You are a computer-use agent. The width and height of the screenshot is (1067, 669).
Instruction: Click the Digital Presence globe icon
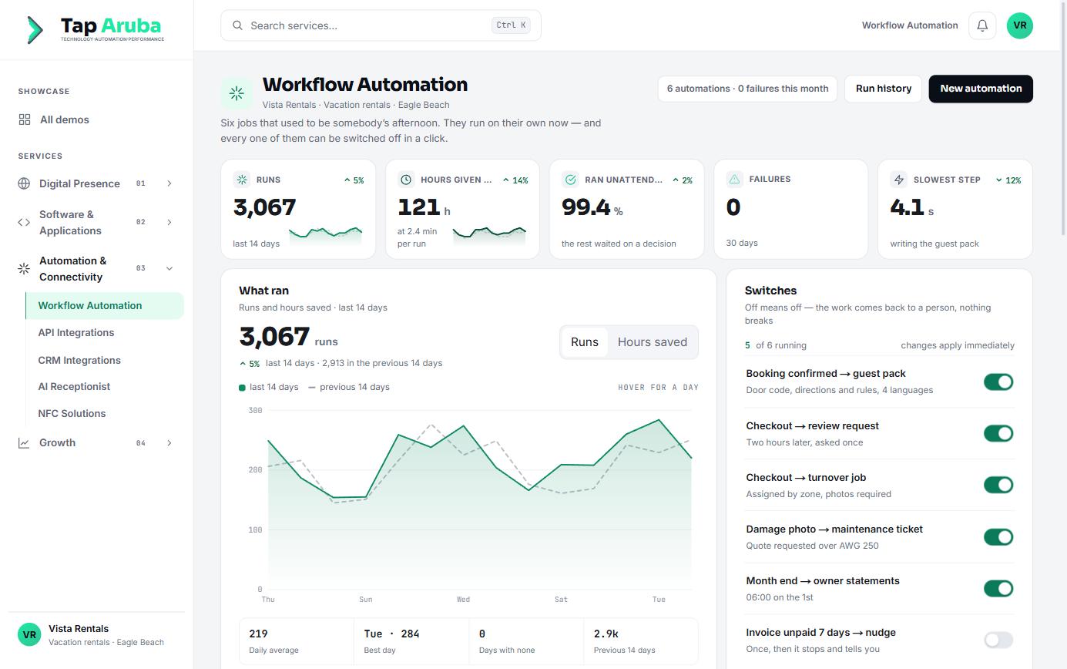pyautogui.click(x=24, y=183)
